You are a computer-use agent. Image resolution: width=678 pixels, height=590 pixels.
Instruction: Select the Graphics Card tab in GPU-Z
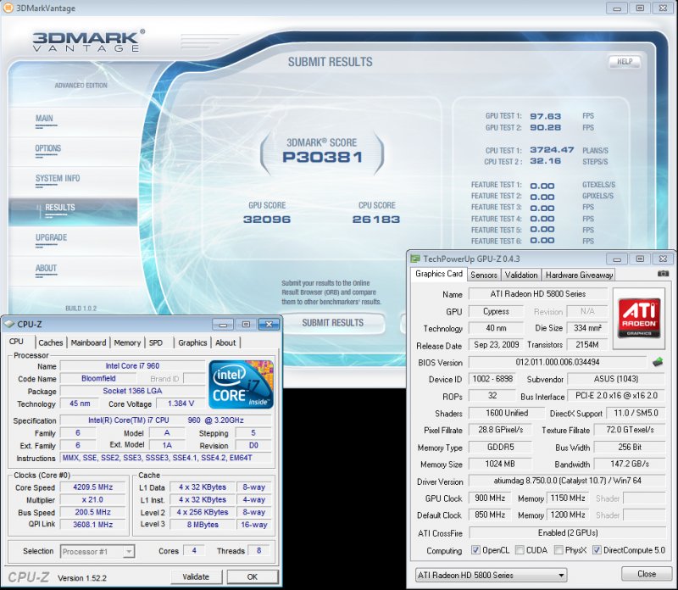click(438, 274)
